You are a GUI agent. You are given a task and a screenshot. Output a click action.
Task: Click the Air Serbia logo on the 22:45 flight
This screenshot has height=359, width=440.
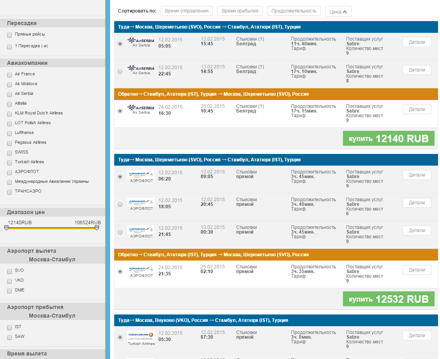click(140, 68)
